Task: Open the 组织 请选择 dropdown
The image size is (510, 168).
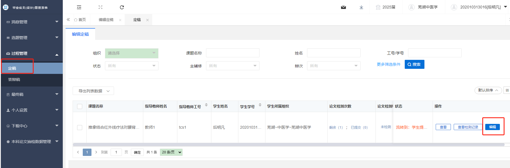Action: click(x=131, y=53)
